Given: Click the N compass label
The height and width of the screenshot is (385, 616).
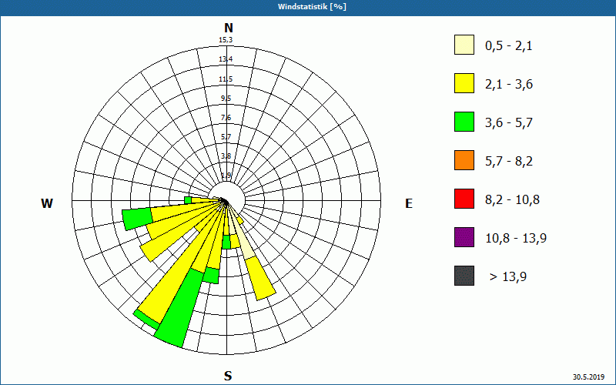Looking at the screenshot, I should 229,28.
